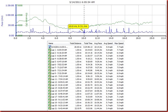Click Lap 7 total time 9:27.09
This screenshot has width=168, height=112.
point(89,67)
